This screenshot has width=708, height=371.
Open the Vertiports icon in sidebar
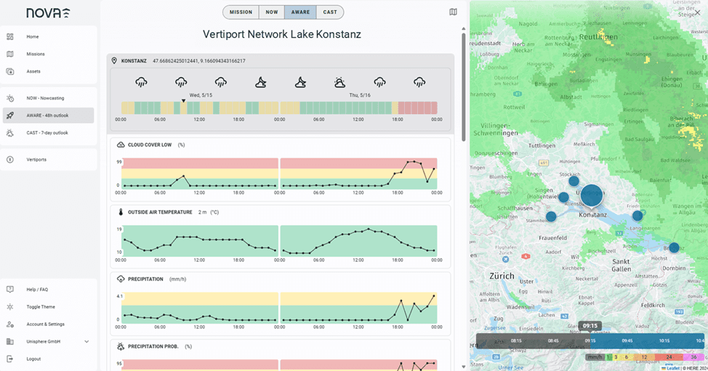10,159
